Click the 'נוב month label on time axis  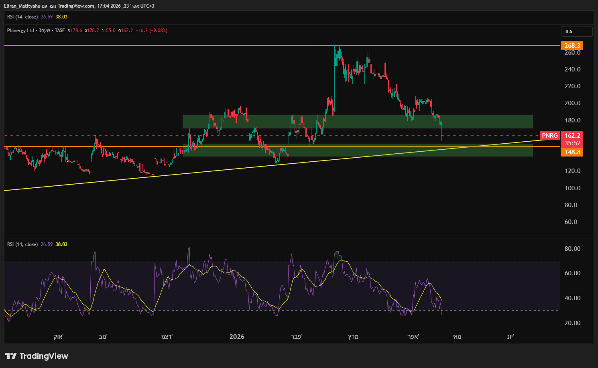(x=103, y=337)
